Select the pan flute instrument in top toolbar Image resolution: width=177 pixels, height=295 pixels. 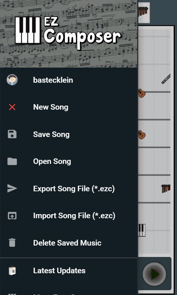144,12
